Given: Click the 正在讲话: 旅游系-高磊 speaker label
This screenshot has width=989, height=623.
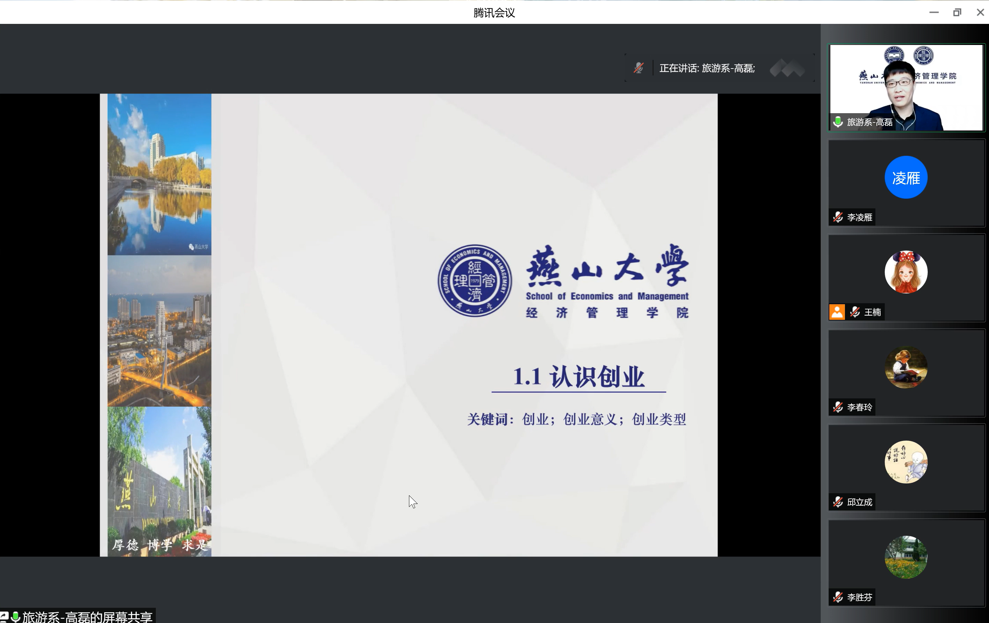Looking at the screenshot, I should tap(707, 68).
